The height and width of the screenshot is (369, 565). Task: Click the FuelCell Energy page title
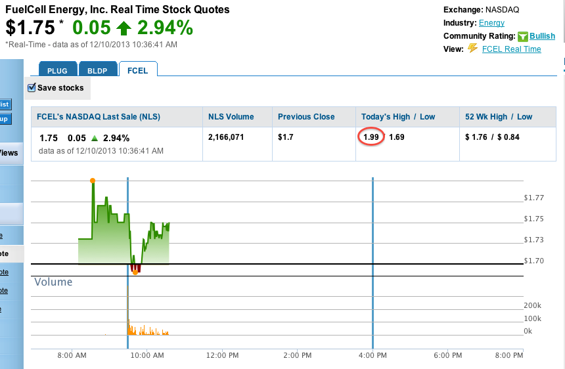pos(118,9)
